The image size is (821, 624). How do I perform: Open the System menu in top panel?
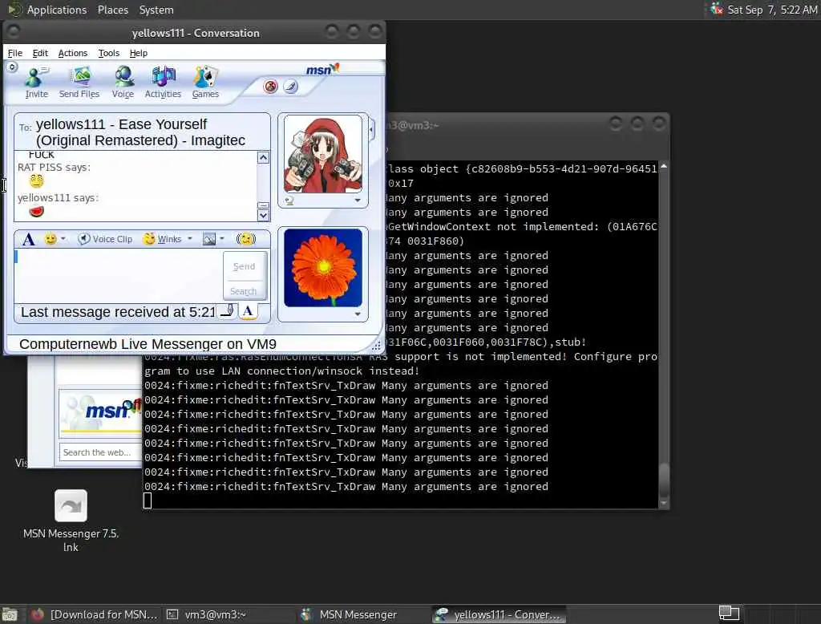pyautogui.click(x=156, y=10)
